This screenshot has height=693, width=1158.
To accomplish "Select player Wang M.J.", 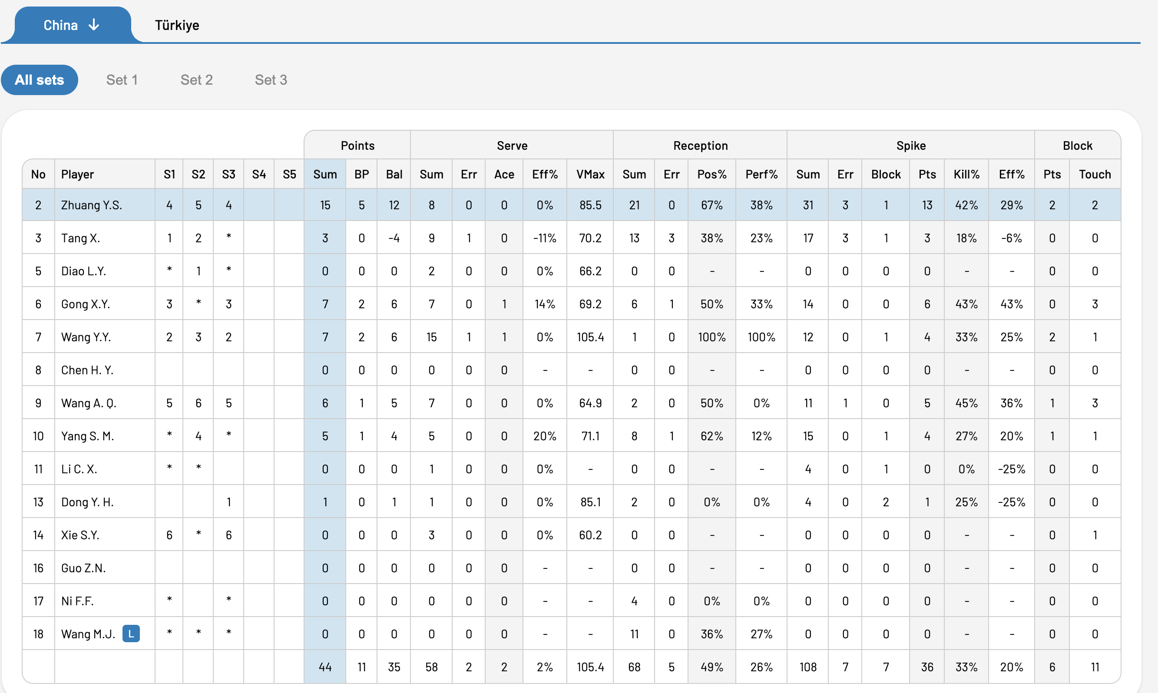I will pyautogui.click(x=88, y=634).
